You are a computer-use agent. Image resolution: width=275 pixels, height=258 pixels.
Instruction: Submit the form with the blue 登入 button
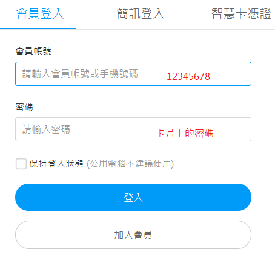(x=133, y=197)
